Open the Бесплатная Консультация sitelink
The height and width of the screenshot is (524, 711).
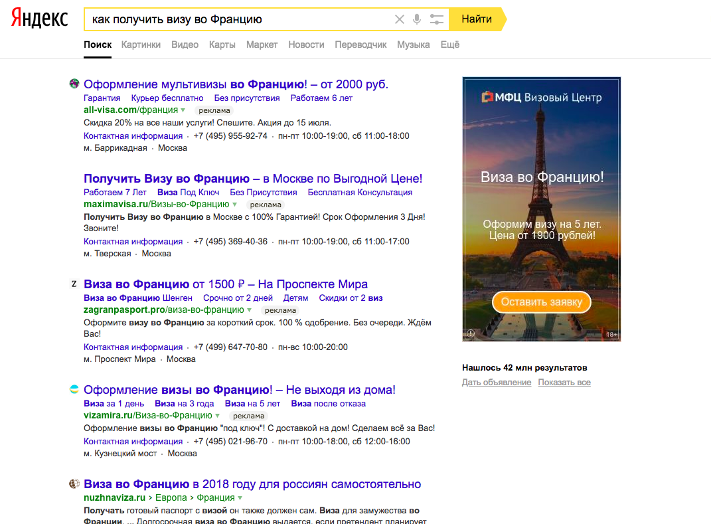coord(360,193)
